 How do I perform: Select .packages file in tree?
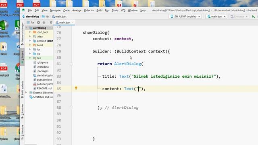coord(42,71)
